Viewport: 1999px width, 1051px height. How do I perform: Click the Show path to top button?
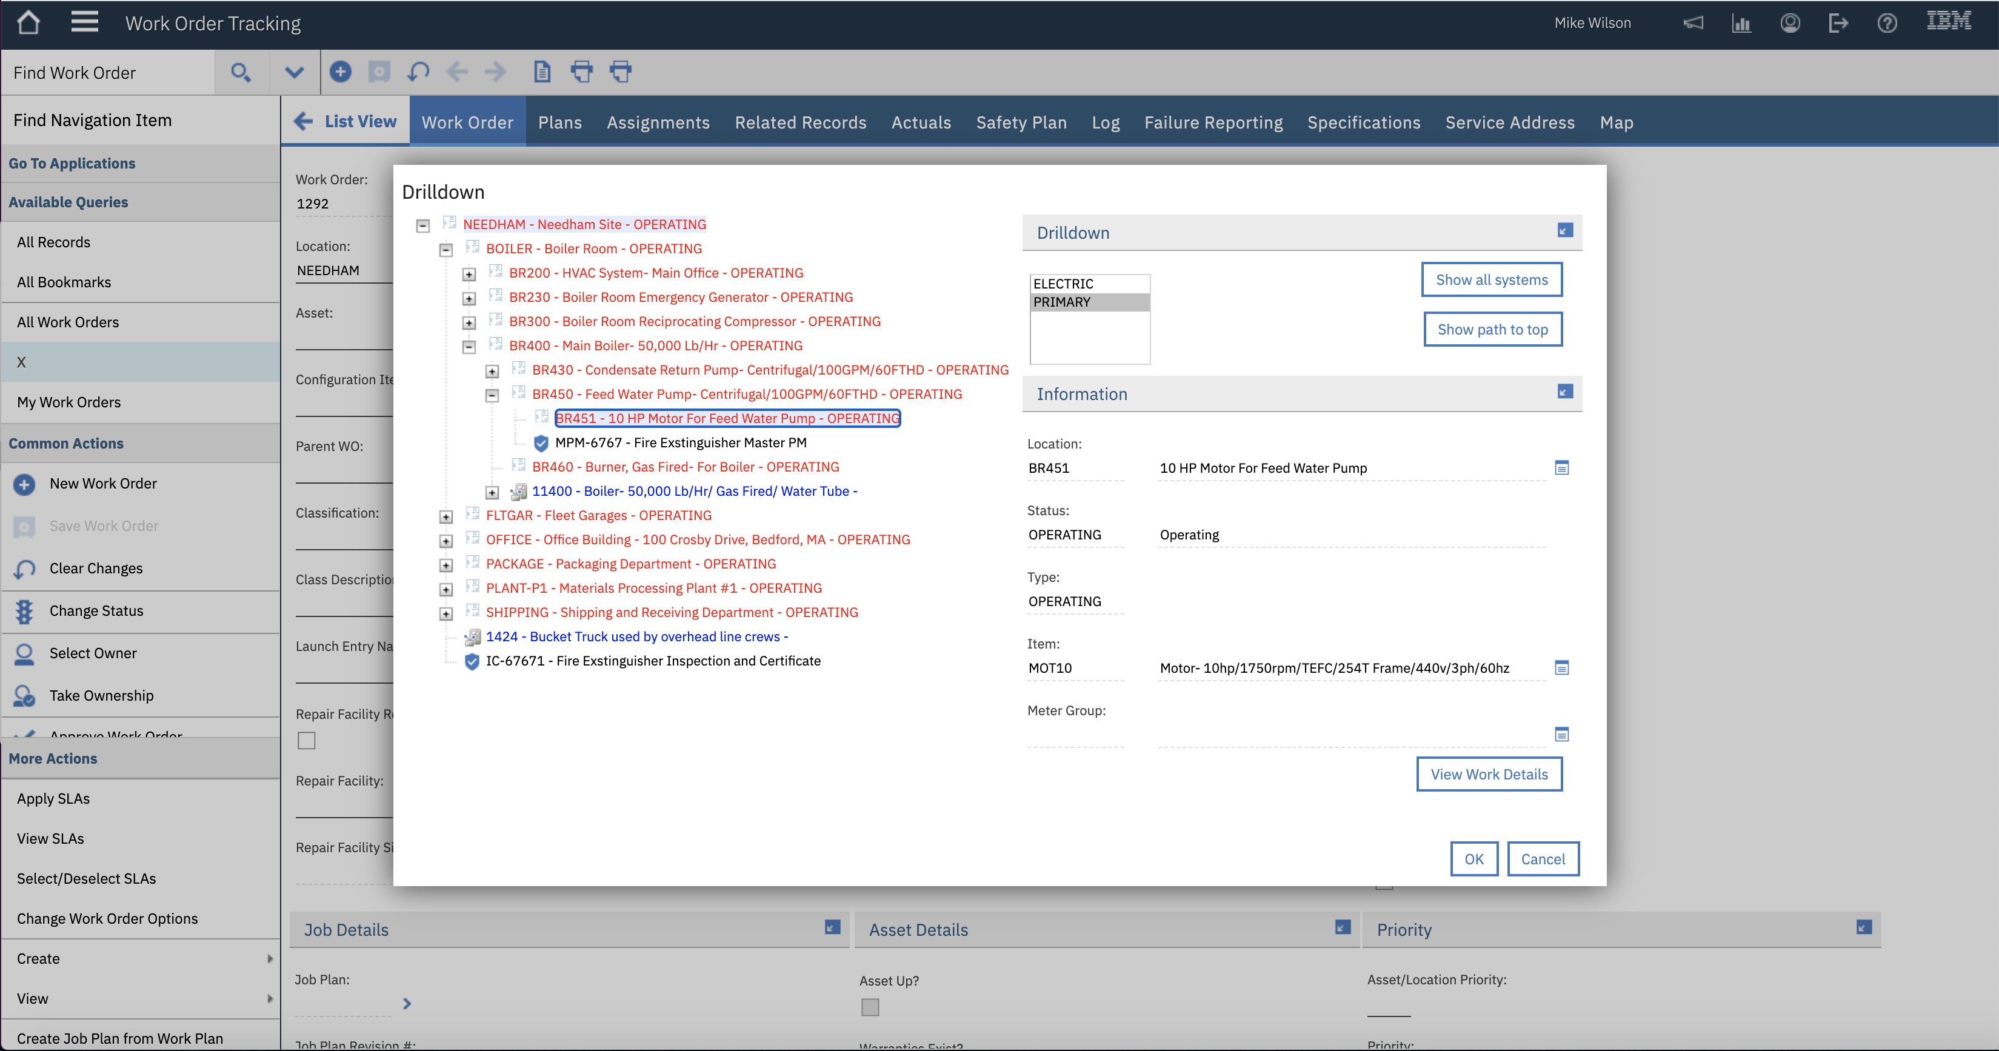(1492, 329)
